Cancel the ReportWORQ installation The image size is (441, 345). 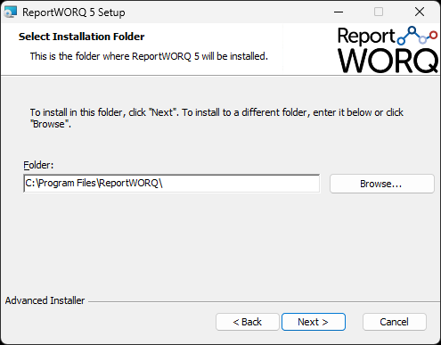tap(395, 322)
